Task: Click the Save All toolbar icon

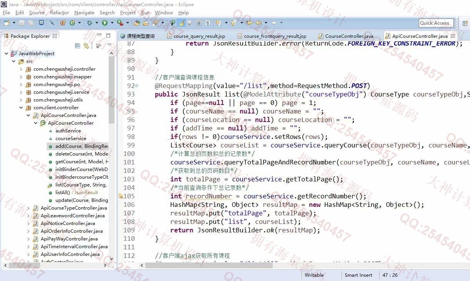Action: [30, 23]
